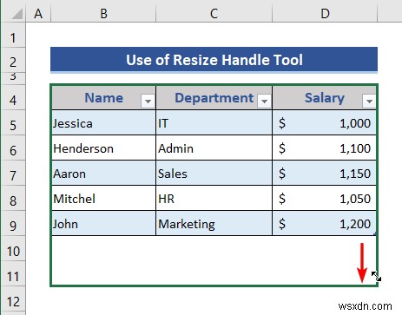Click the Name header cell

coord(103,97)
